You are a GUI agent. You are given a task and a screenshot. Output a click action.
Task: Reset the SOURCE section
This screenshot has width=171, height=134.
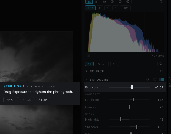coord(161,71)
